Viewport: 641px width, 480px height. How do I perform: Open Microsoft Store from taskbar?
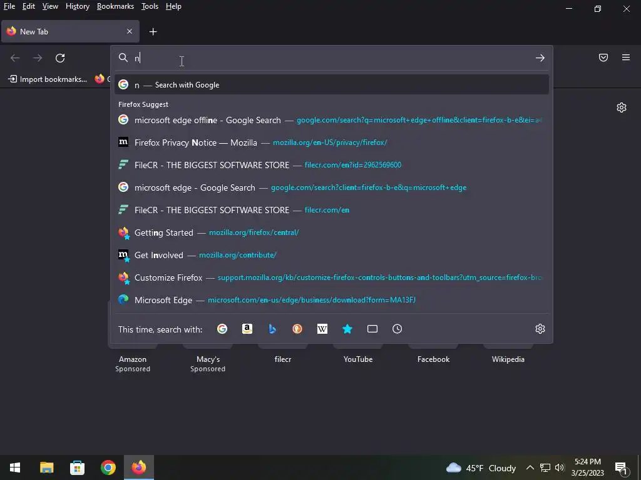[x=77, y=467]
